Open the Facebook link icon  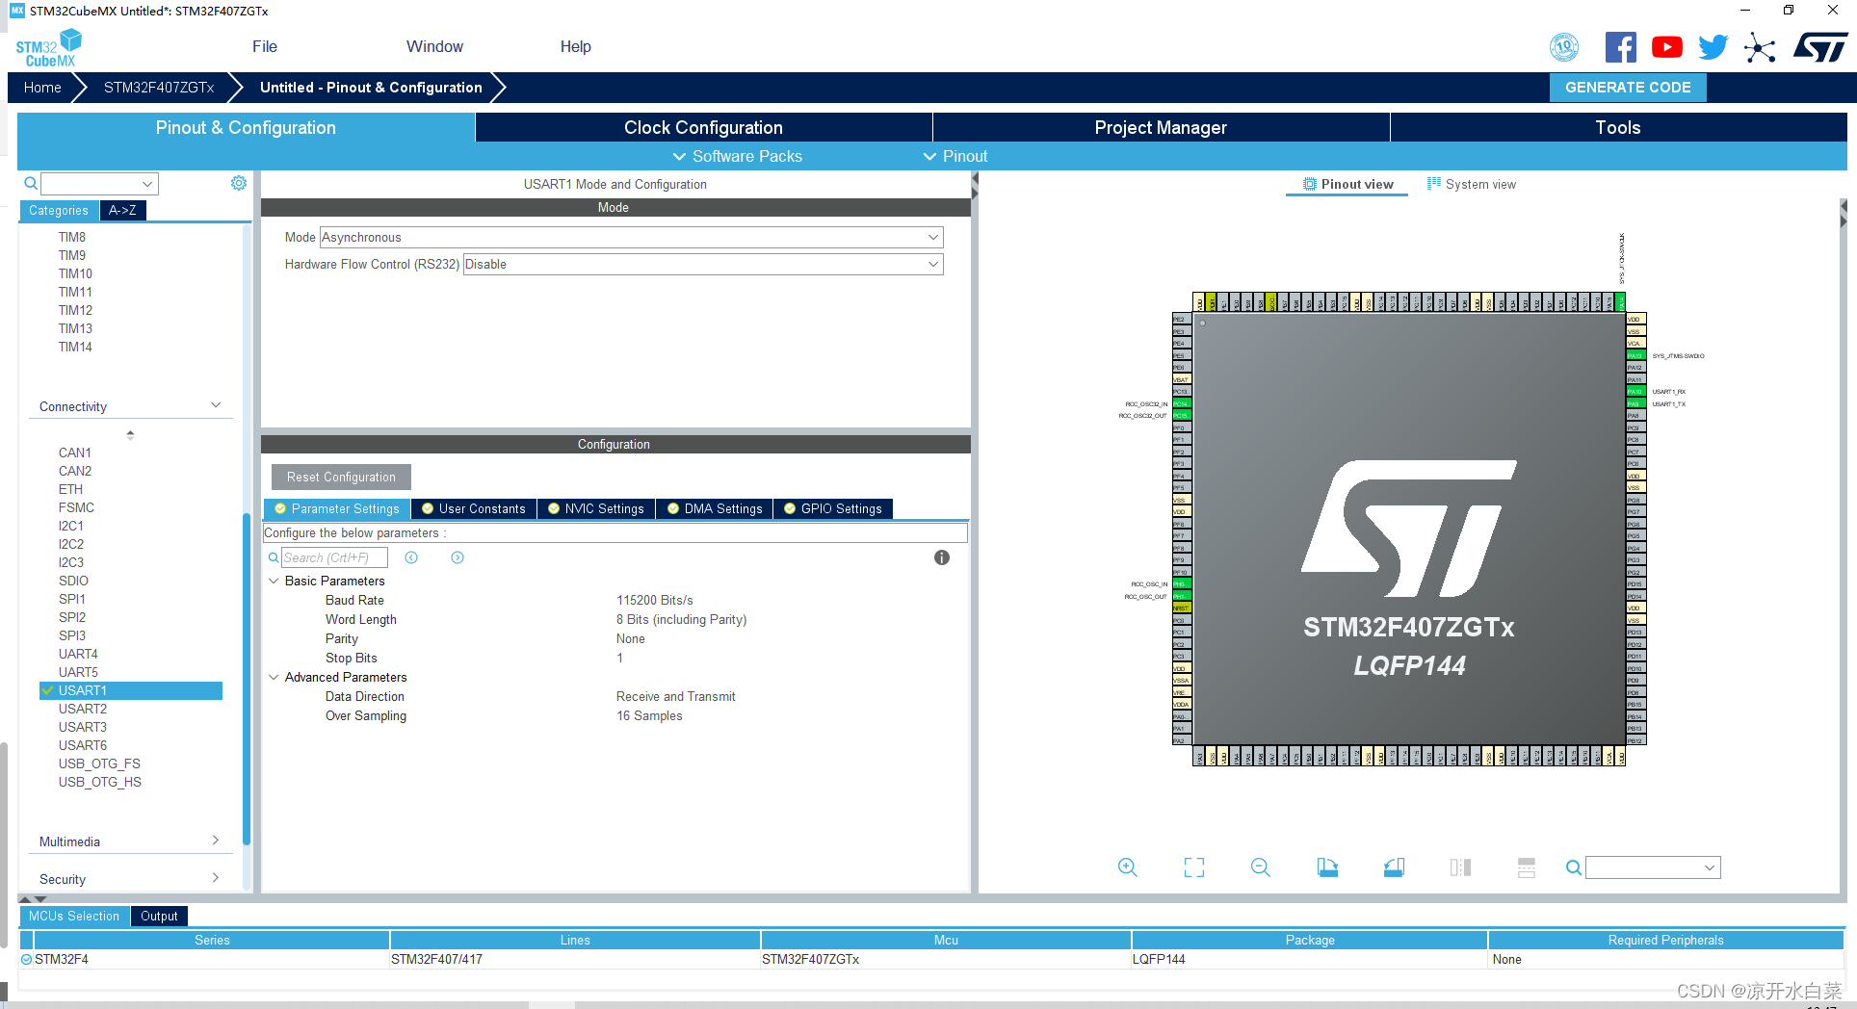(x=1621, y=47)
